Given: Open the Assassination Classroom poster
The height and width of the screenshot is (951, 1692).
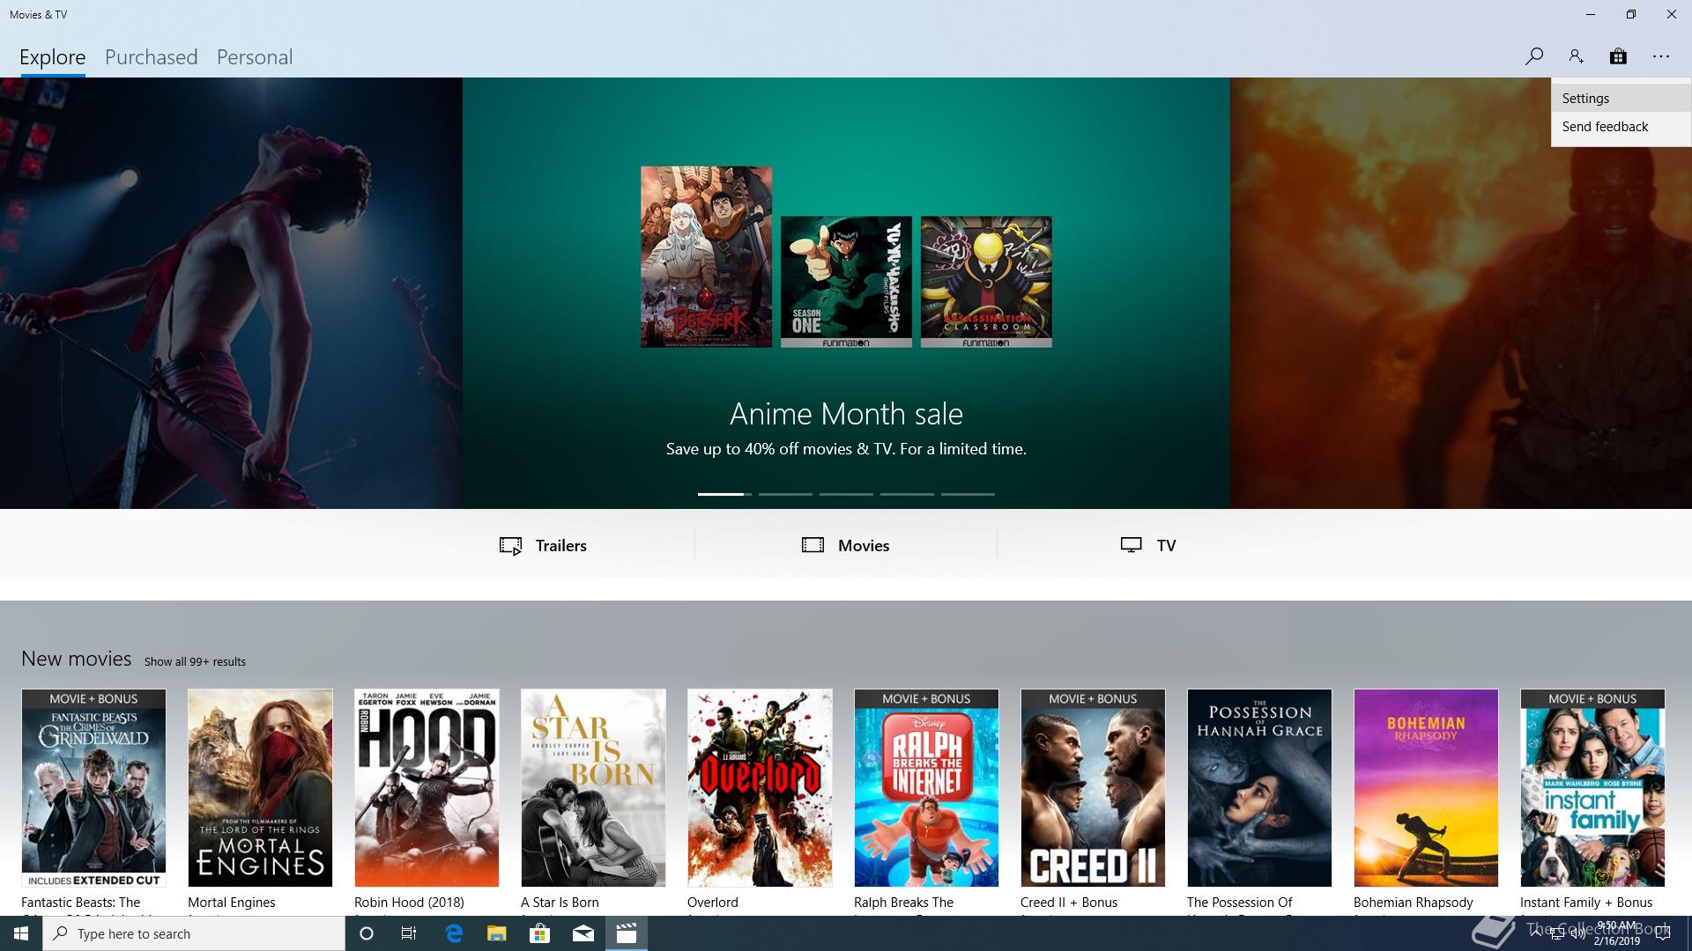Looking at the screenshot, I should [x=986, y=282].
